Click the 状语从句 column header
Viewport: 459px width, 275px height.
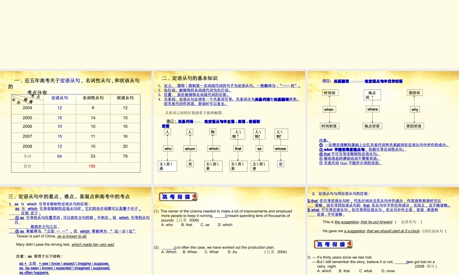(x=125, y=98)
